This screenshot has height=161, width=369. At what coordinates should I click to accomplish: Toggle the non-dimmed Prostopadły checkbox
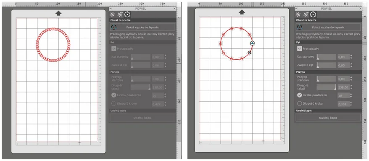click(299, 48)
